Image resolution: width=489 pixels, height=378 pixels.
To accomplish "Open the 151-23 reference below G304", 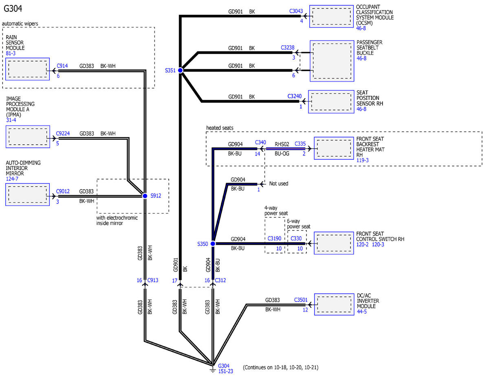I will tap(226, 371).
